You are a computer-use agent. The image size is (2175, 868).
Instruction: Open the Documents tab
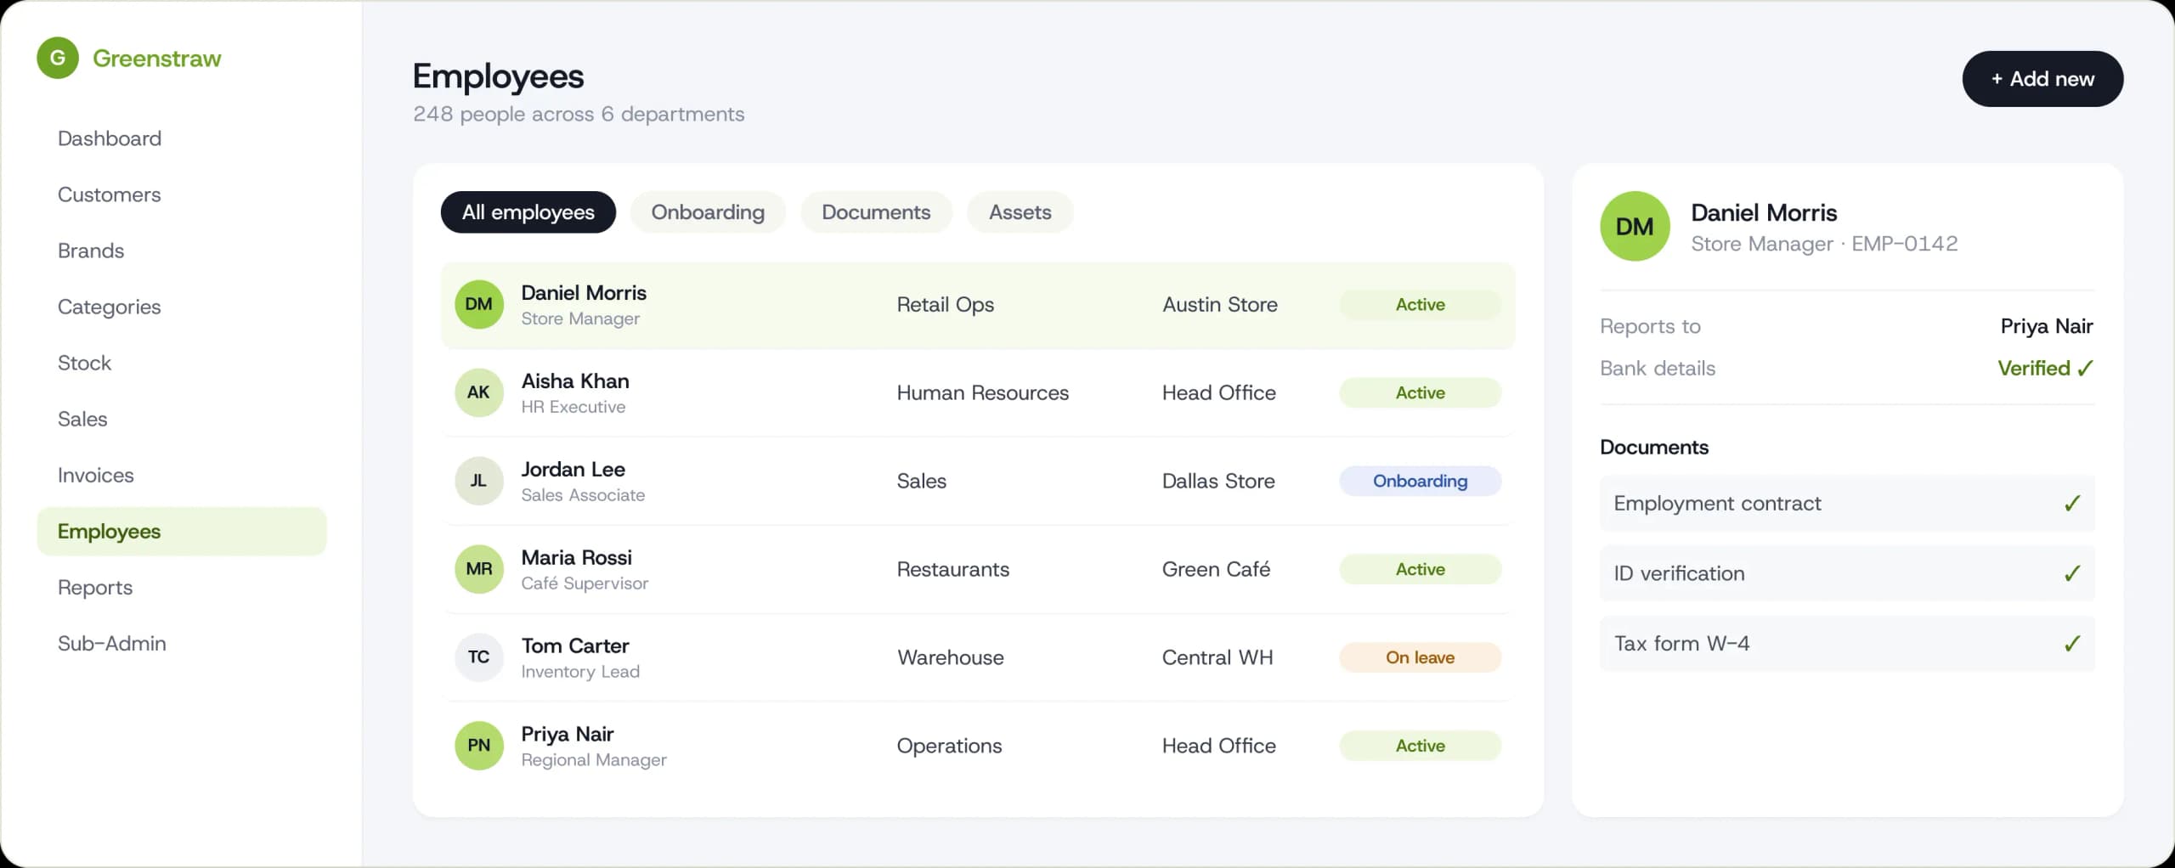(x=876, y=212)
